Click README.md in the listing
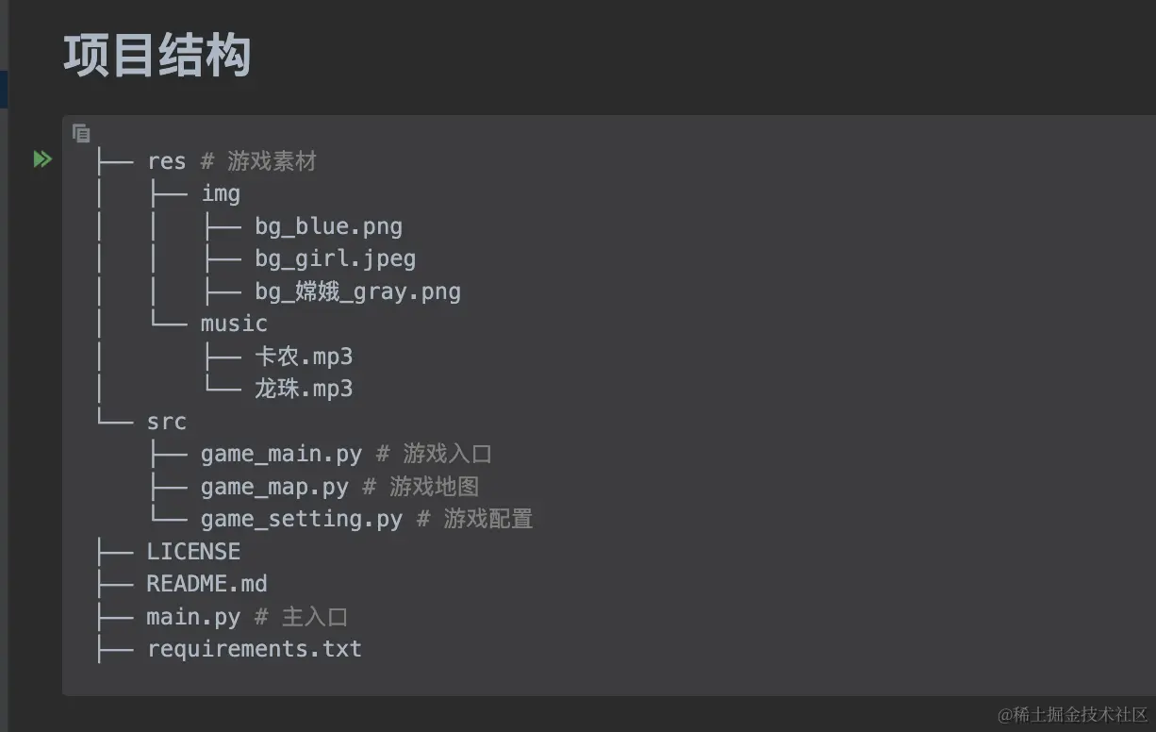 [x=206, y=584]
